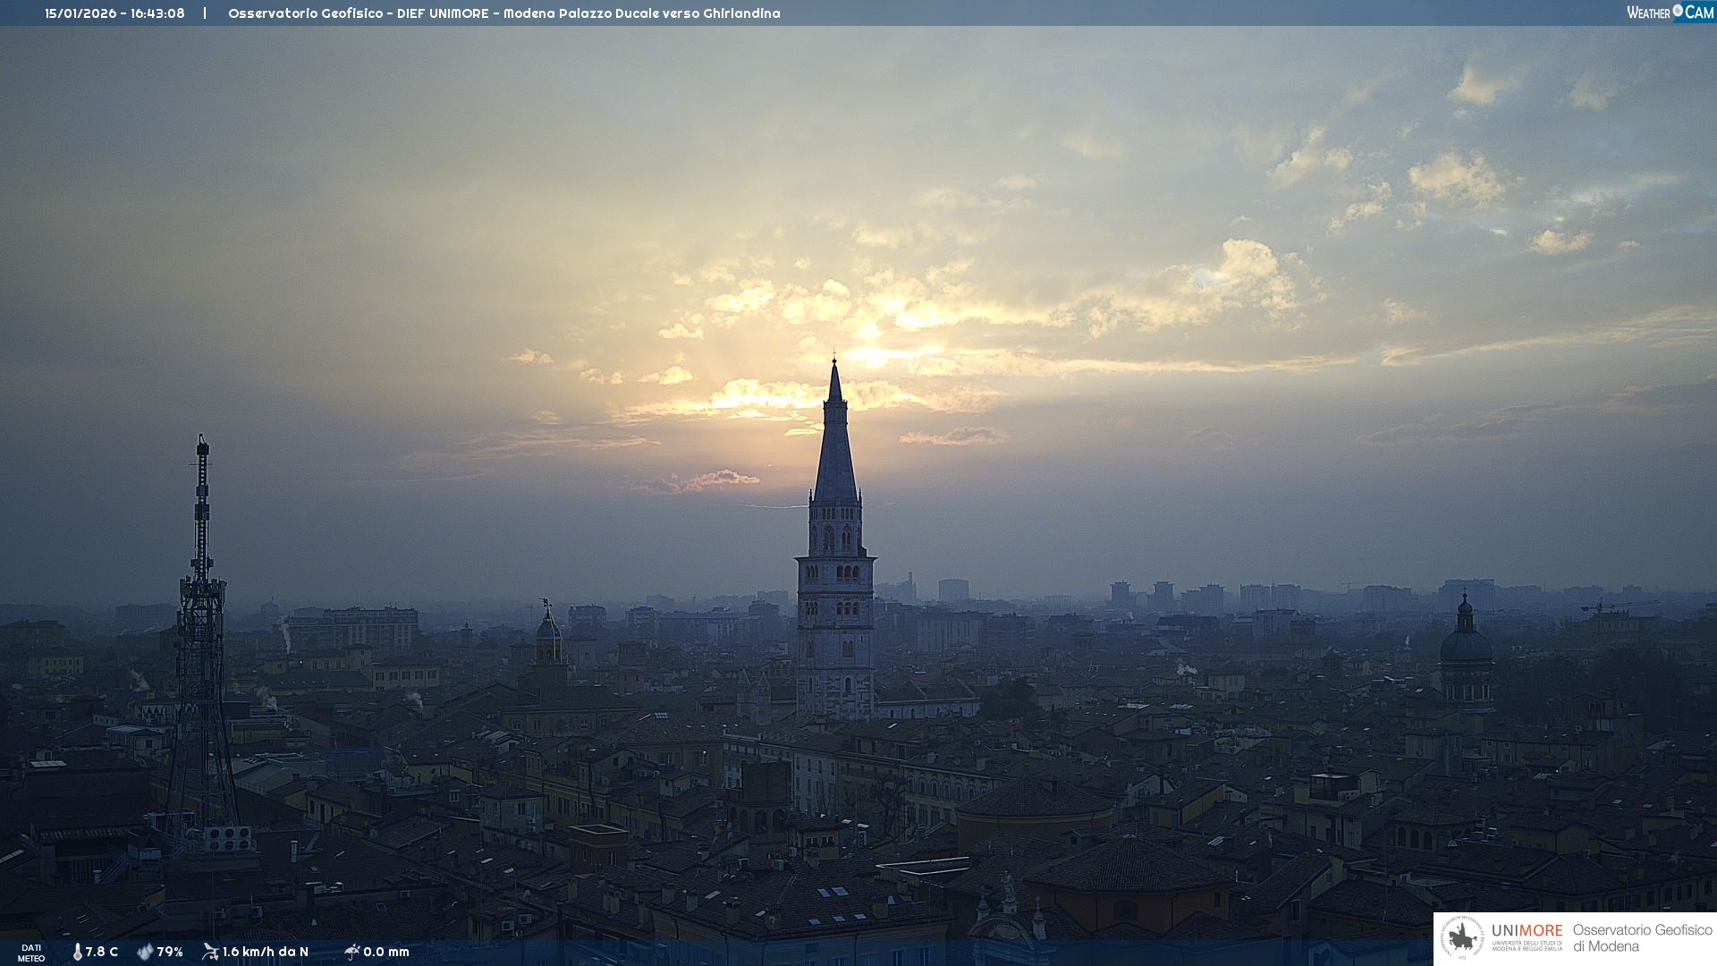Click the 7.8 C temperature reading
The image size is (1717, 966).
[x=102, y=952]
